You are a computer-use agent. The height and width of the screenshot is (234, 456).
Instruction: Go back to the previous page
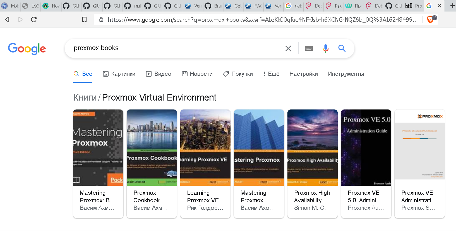(8, 19)
